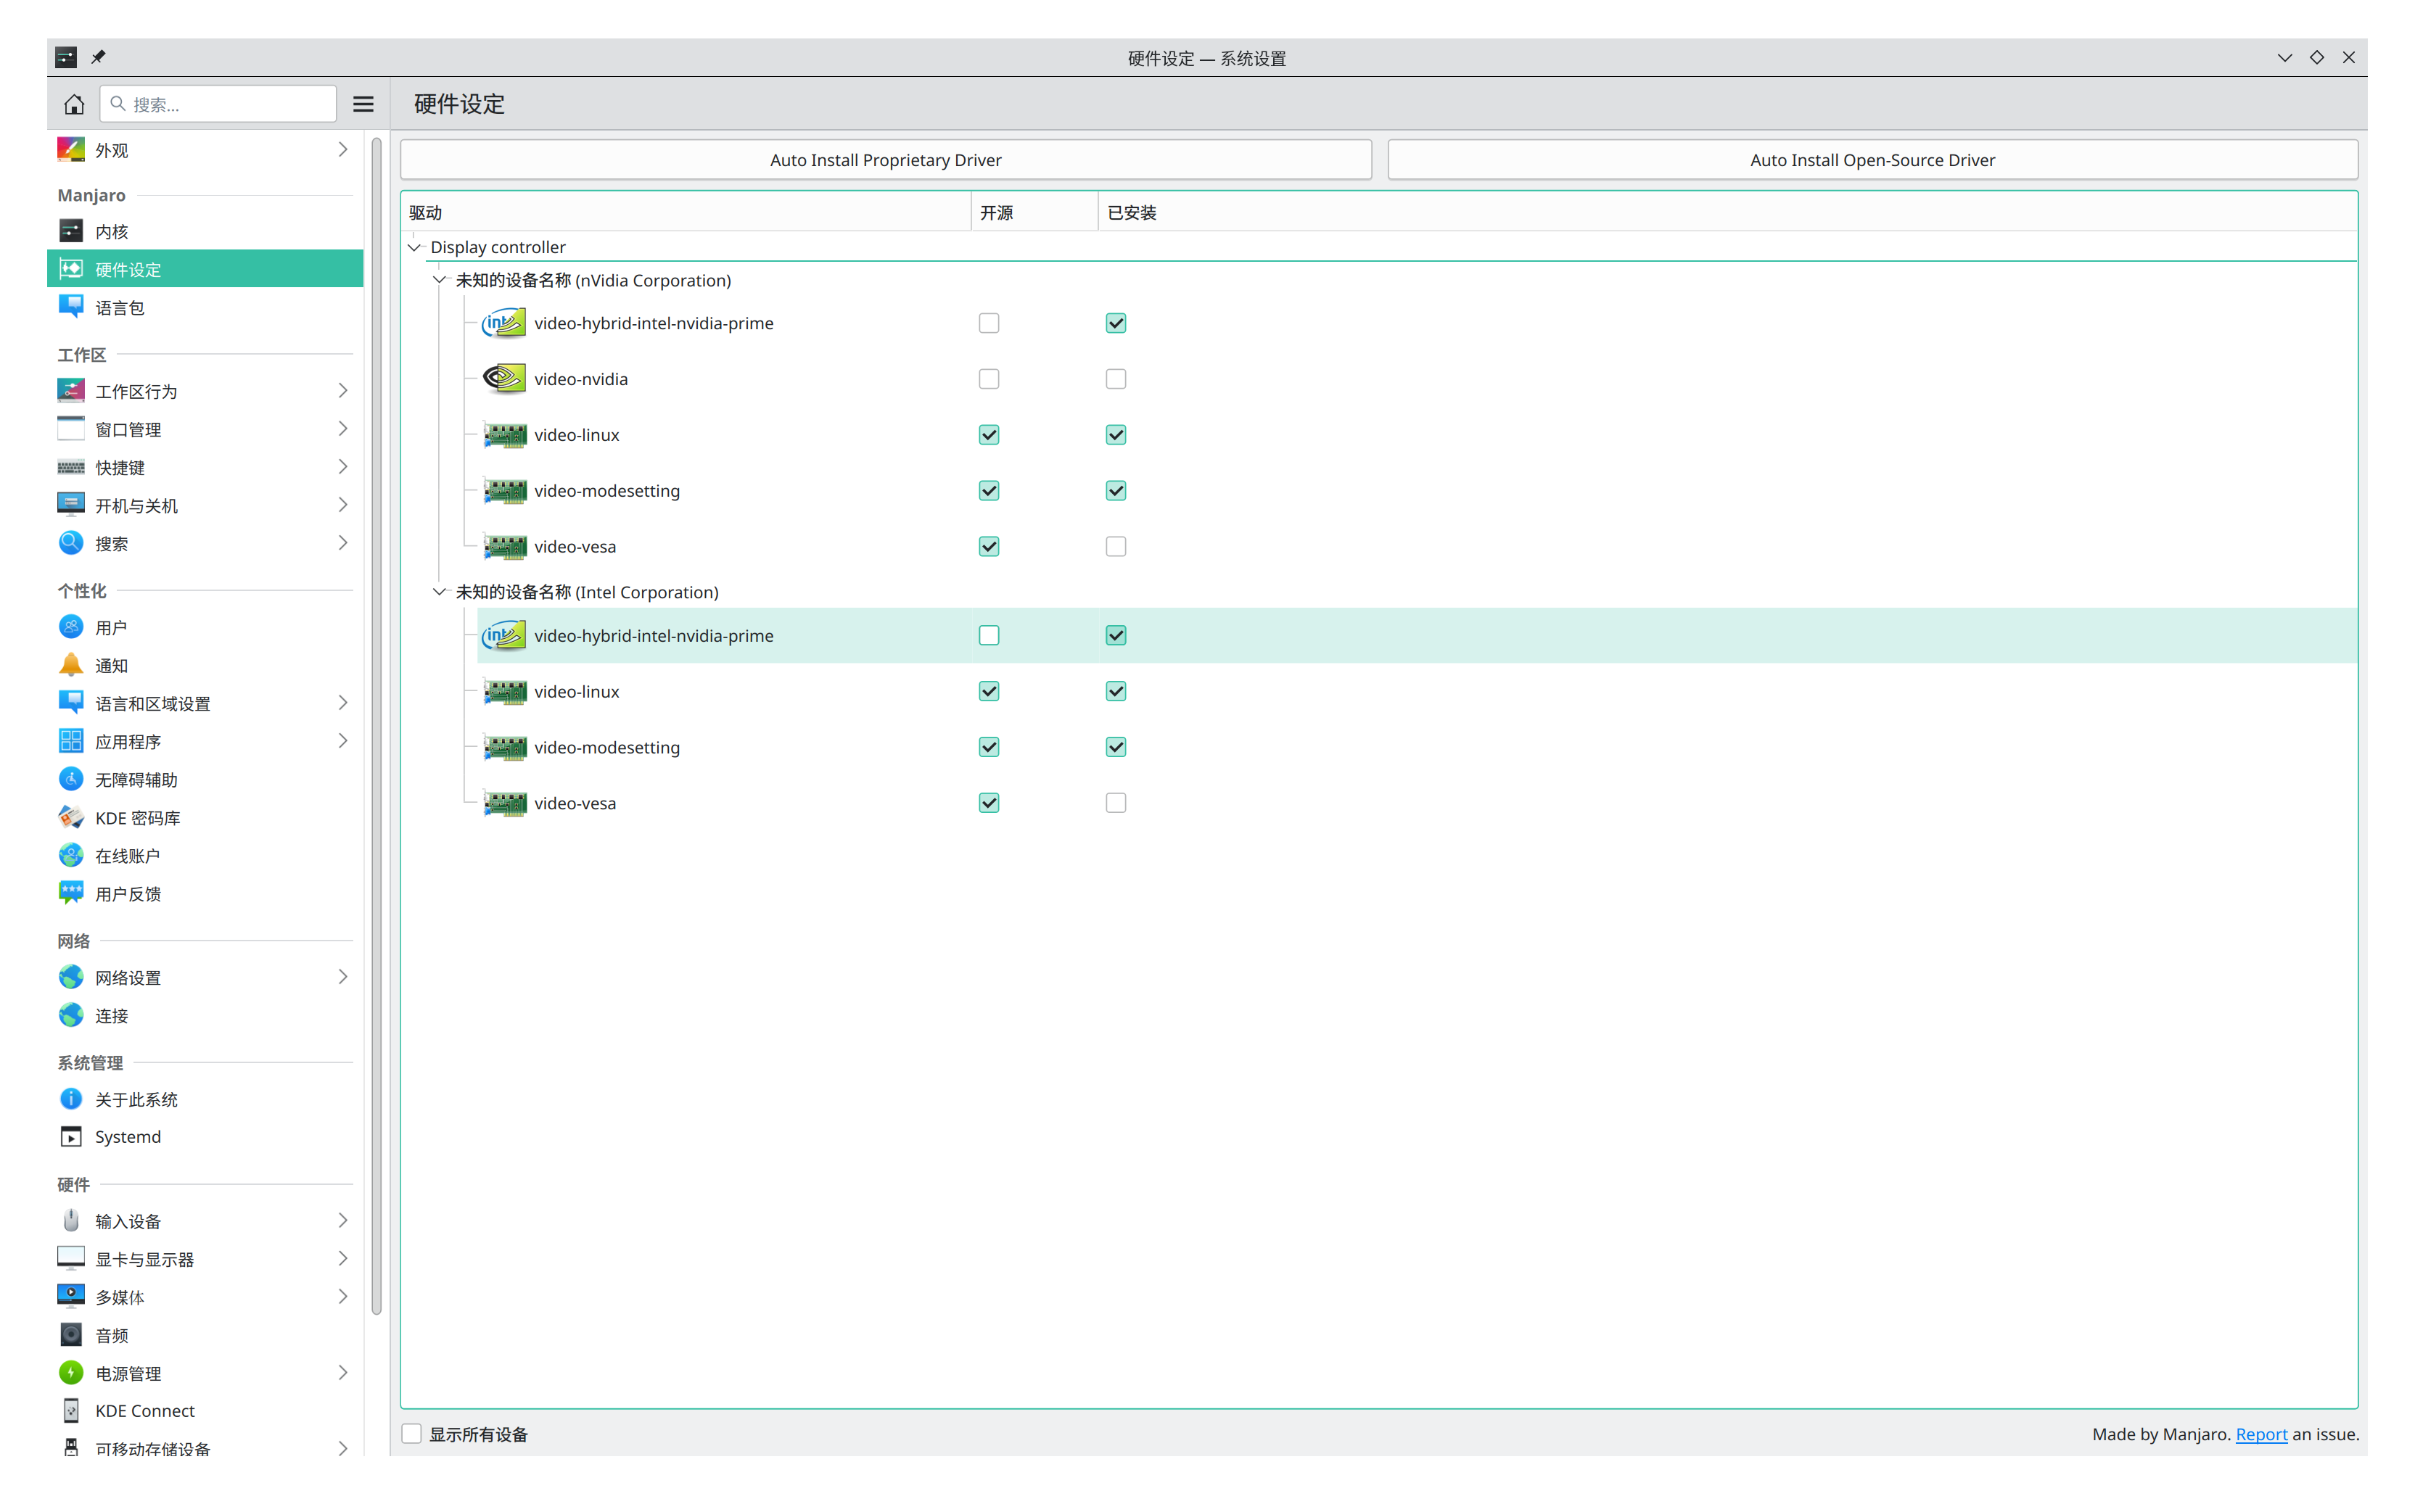Open 音频 audio settings icon
This screenshot has height=1512, width=2415.
pos(71,1334)
